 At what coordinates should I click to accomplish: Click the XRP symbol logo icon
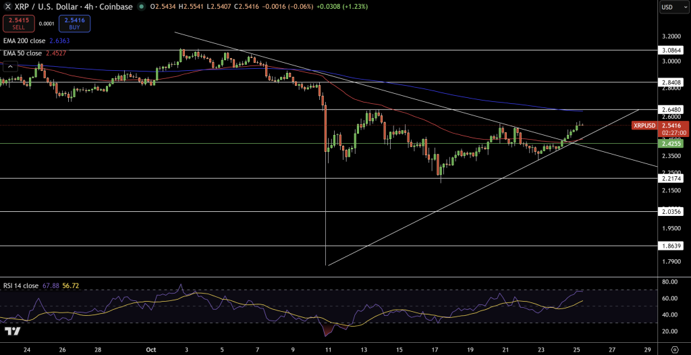(x=7, y=7)
